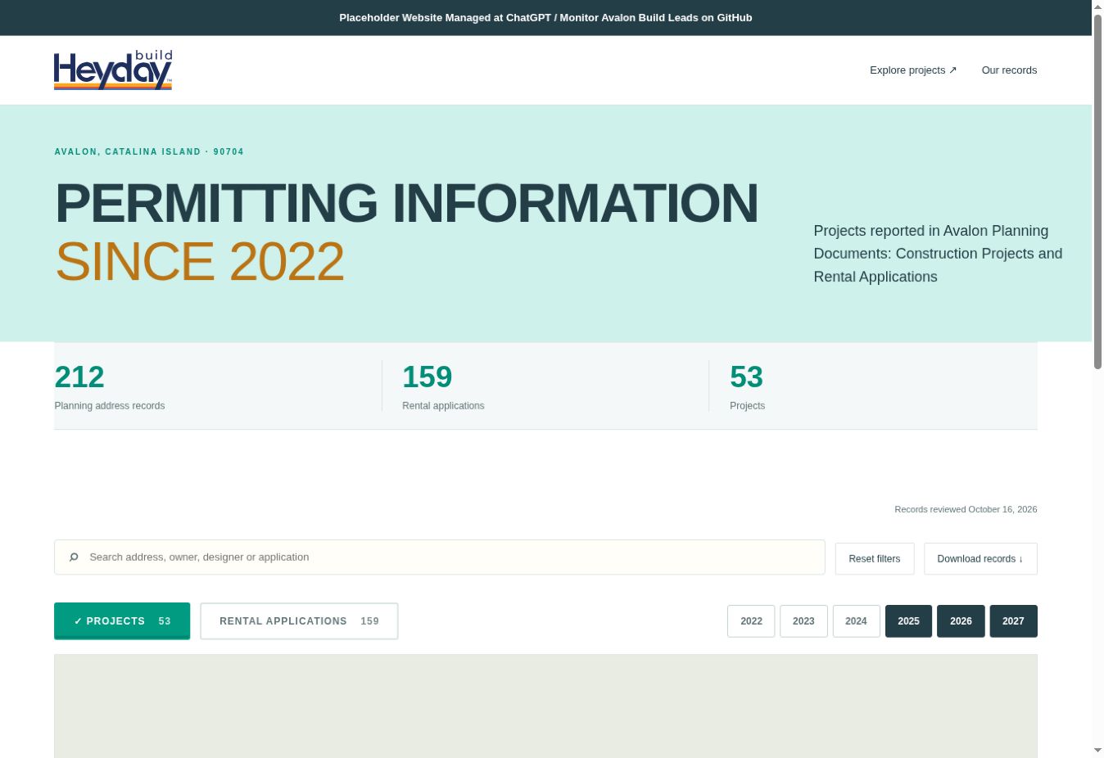Select the Projects tab

[x=122, y=621]
